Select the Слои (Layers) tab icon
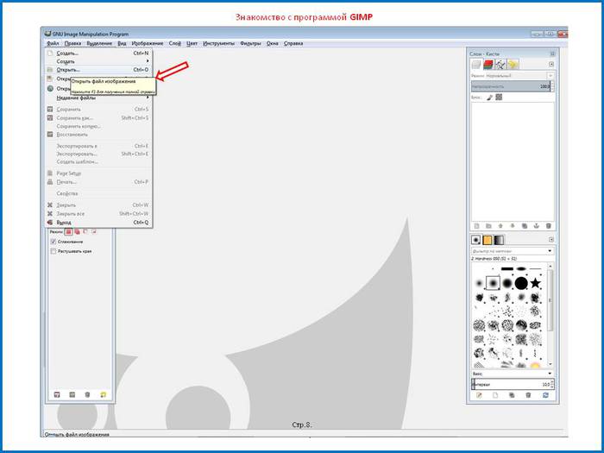Viewport: 604px width, 453px height. [x=476, y=65]
